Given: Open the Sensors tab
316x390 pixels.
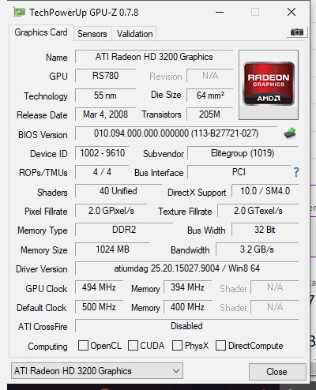Looking at the screenshot, I should pos(92,34).
